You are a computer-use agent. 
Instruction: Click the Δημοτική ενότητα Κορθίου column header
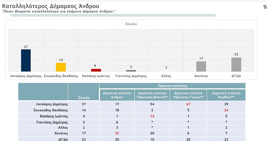tap(226, 95)
